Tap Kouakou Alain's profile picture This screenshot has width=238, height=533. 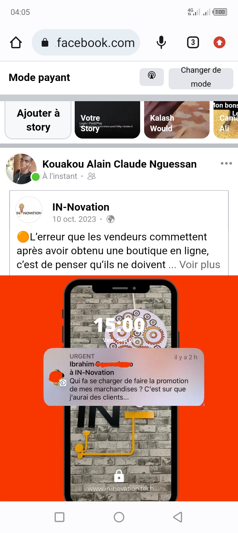point(21,169)
